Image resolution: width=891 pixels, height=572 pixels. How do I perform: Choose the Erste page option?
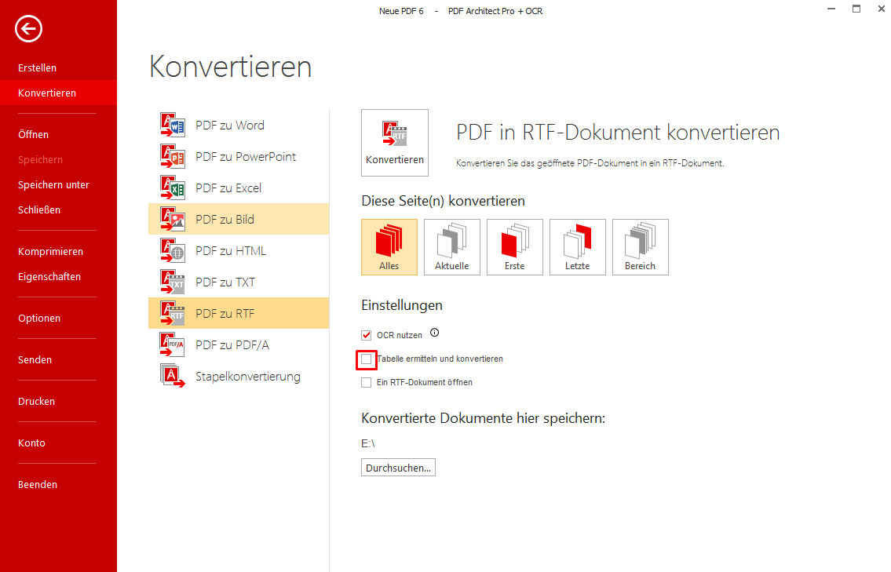tap(515, 247)
